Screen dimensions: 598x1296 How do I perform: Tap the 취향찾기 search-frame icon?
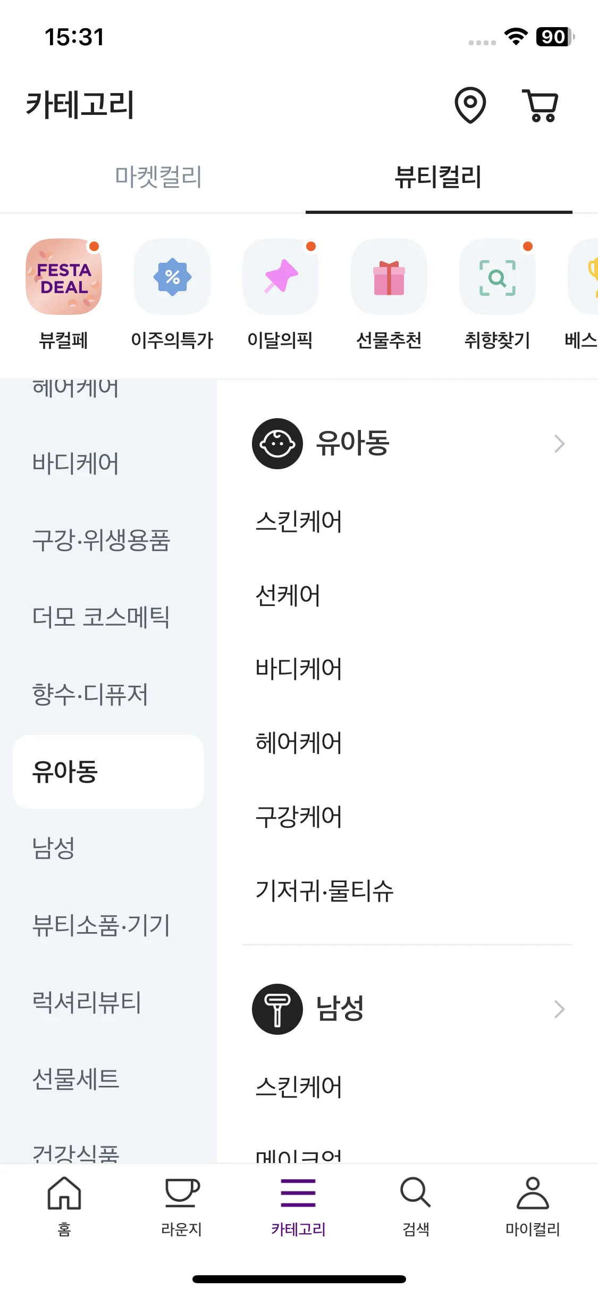(498, 277)
